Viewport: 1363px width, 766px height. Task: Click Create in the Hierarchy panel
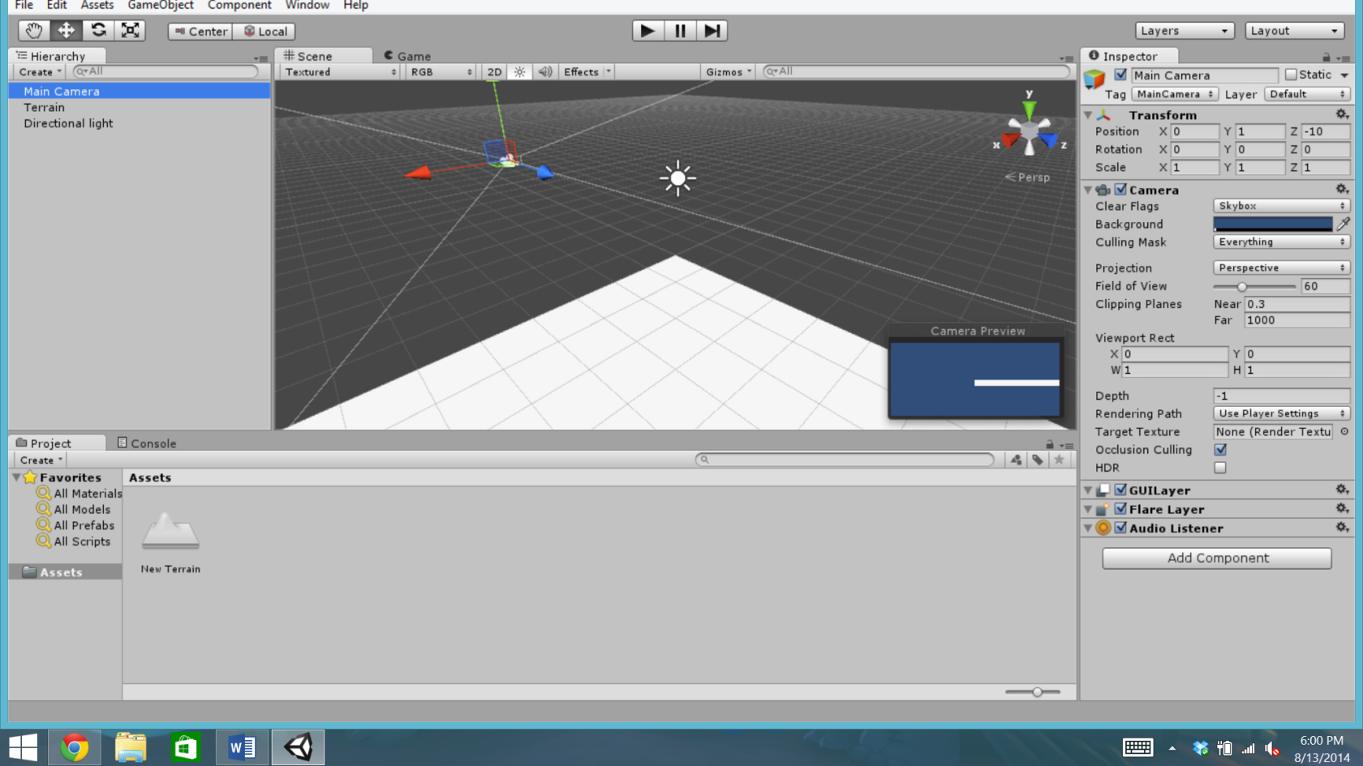tap(40, 72)
